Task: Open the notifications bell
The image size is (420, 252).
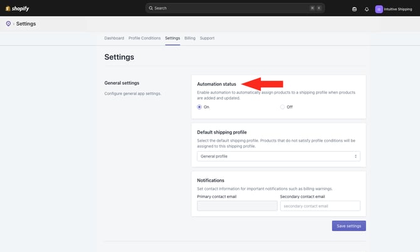Action: (x=367, y=9)
